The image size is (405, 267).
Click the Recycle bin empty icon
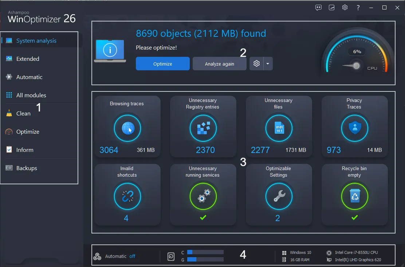tap(354, 196)
